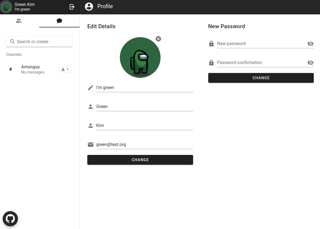Switch to the contacts people tab
Image resolution: width=320 pixels, height=229 pixels.
coord(19,21)
